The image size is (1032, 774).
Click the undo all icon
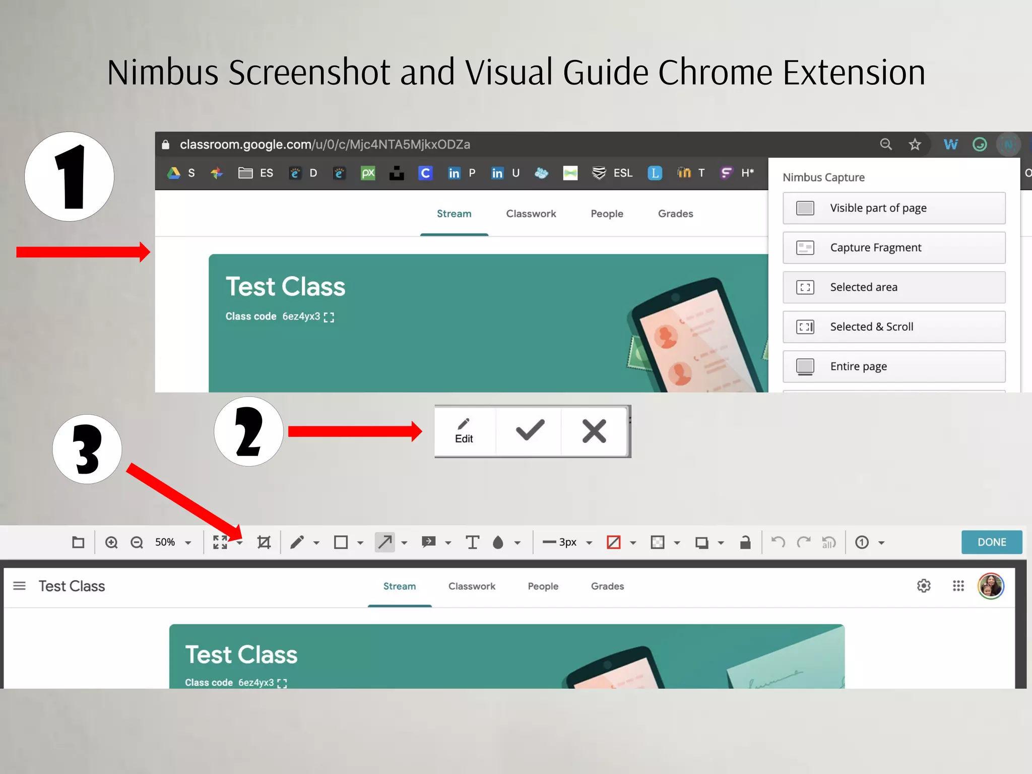pos(829,542)
